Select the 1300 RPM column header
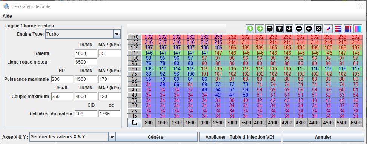The width and height of the screenshot is (367, 144). click(x=177, y=123)
